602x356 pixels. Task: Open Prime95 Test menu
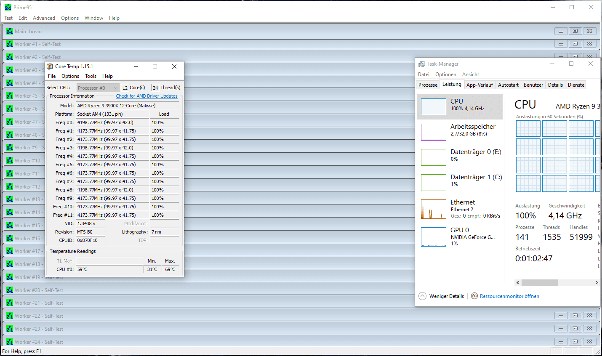click(8, 18)
